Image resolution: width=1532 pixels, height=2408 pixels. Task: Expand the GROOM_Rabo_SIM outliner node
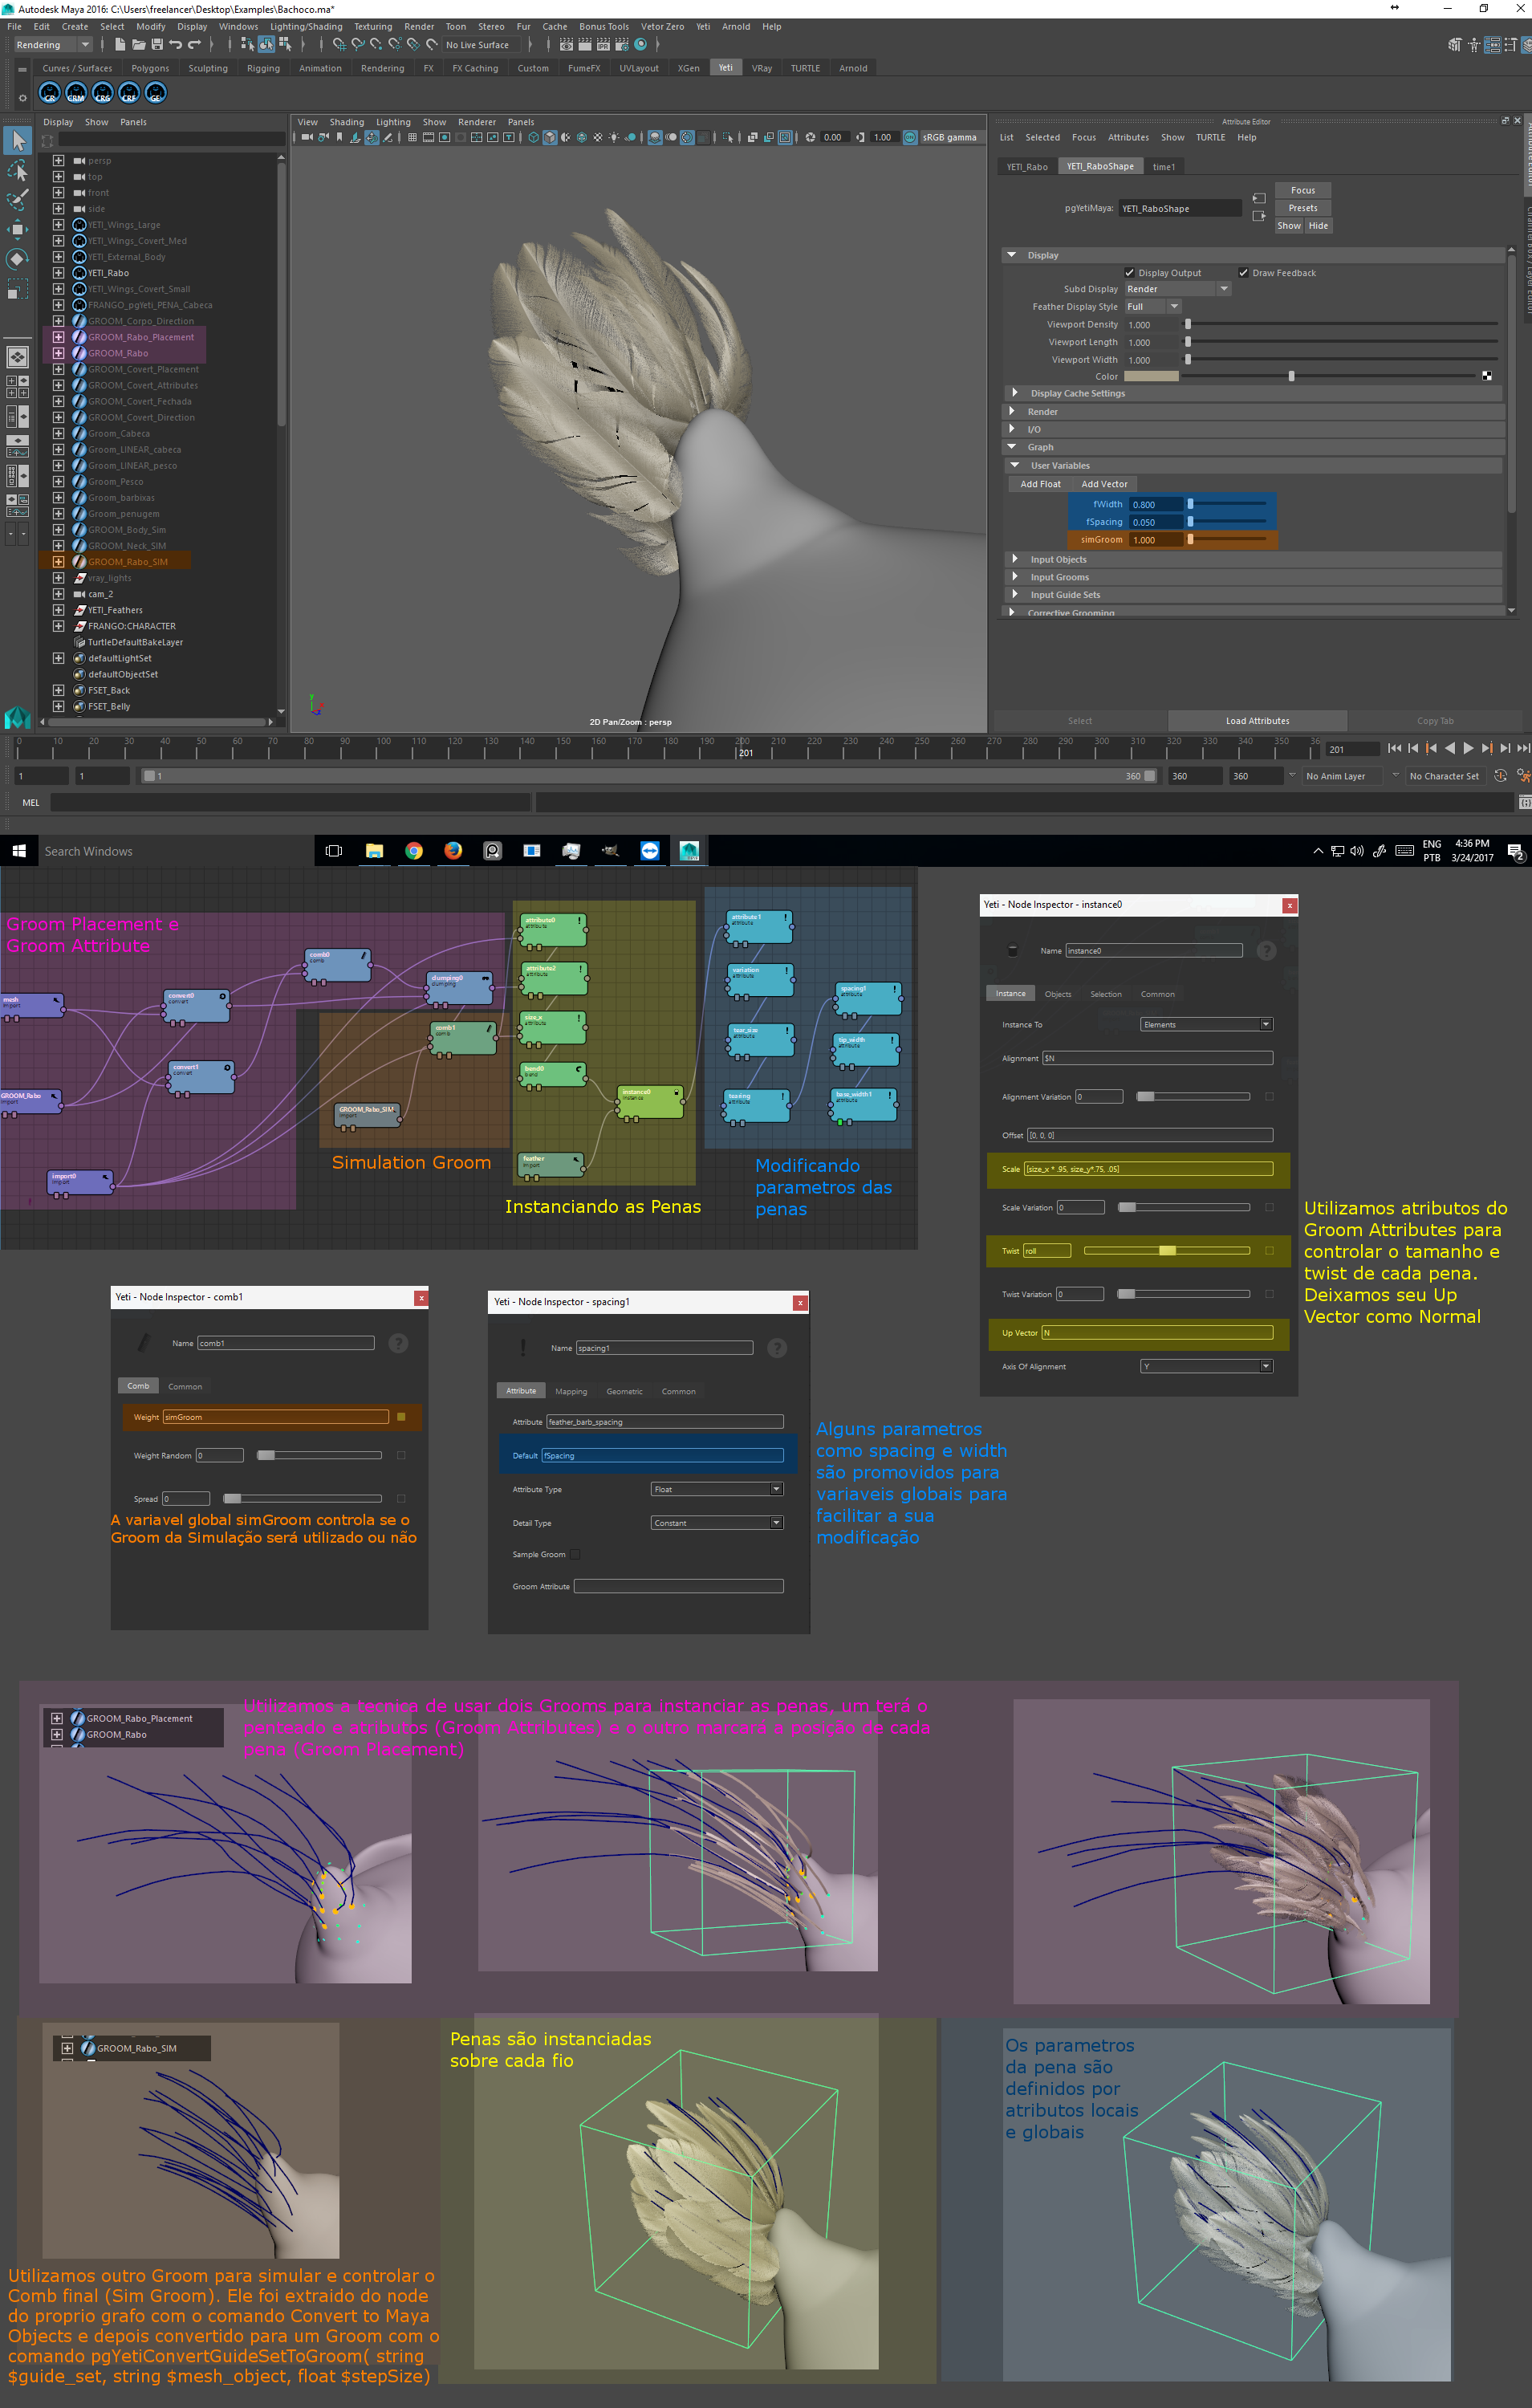58,562
